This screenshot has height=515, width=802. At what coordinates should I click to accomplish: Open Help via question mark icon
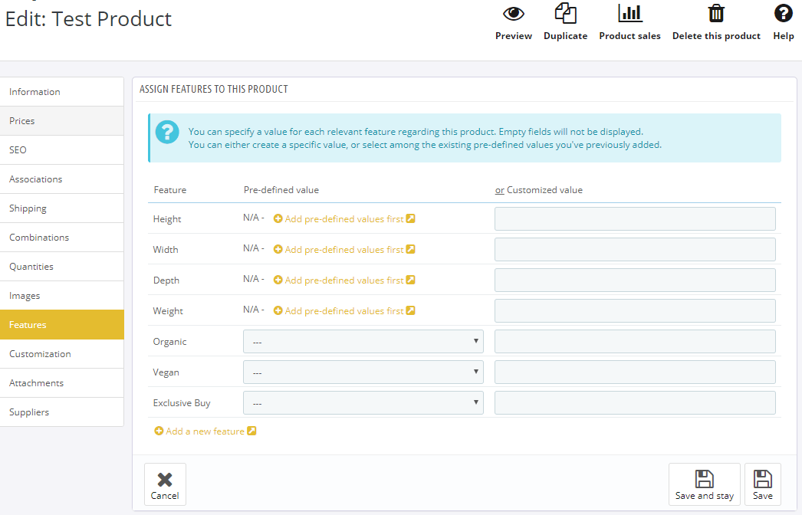[783, 13]
